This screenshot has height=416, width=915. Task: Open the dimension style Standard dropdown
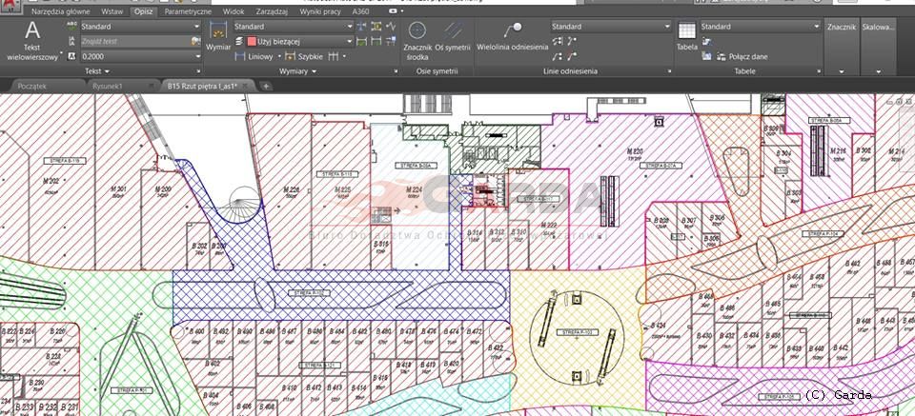point(294,27)
